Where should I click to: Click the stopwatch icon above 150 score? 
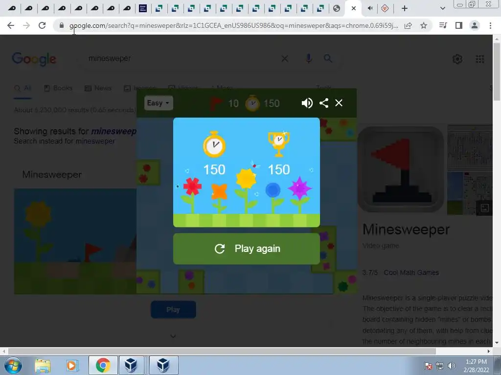(214, 144)
